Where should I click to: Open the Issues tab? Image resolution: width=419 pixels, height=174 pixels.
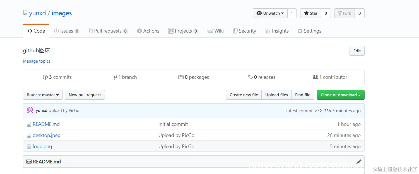coord(67,31)
